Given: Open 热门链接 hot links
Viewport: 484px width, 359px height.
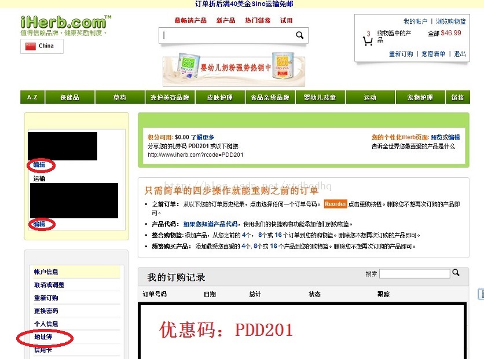Looking at the screenshot, I should click(258, 21).
